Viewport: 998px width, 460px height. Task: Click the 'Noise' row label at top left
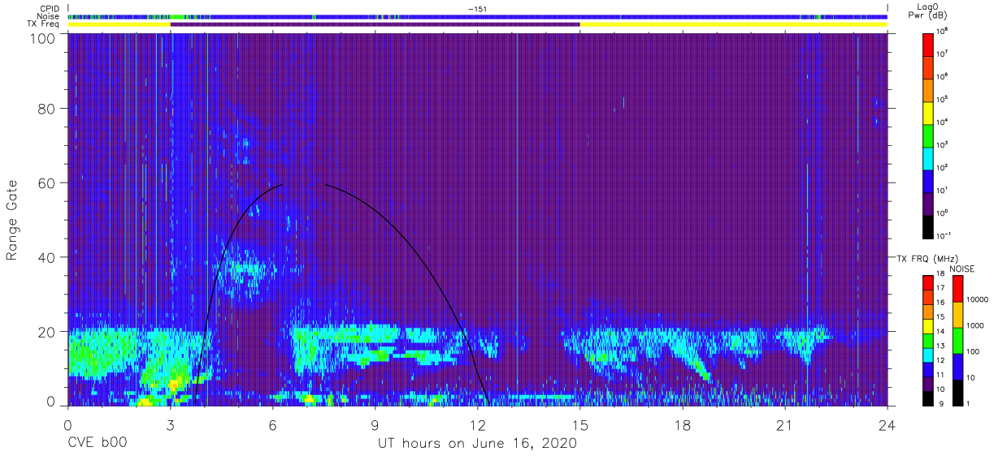(49, 16)
